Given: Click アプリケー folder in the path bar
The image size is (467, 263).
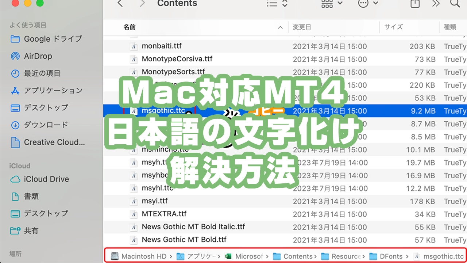Looking at the screenshot, I should (197, 256).
